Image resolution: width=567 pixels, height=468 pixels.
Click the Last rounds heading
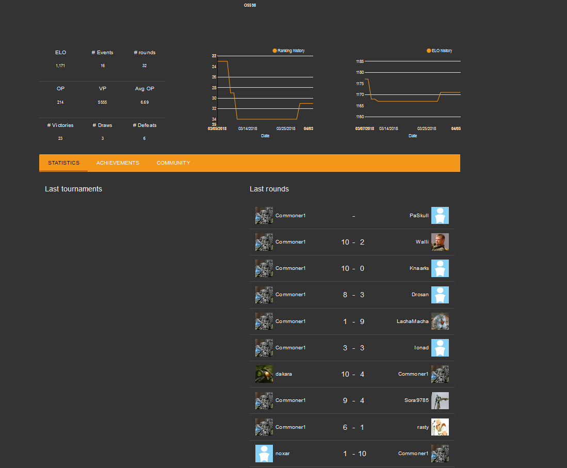pyautogui.click(x=269, y=189)
